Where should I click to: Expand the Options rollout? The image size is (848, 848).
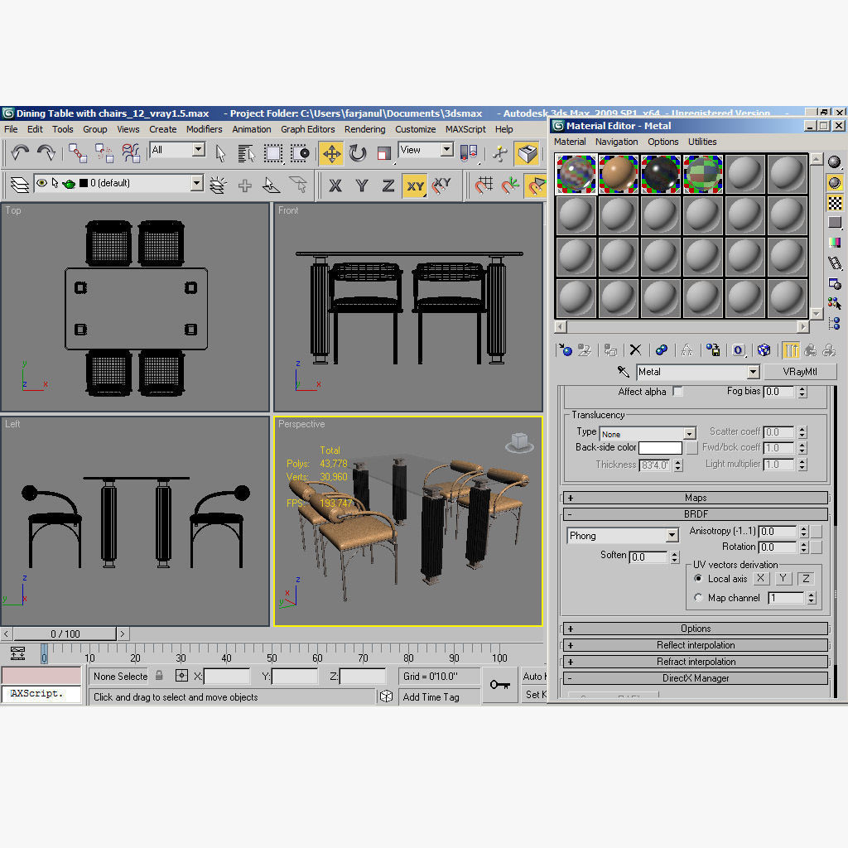[696, 629]
